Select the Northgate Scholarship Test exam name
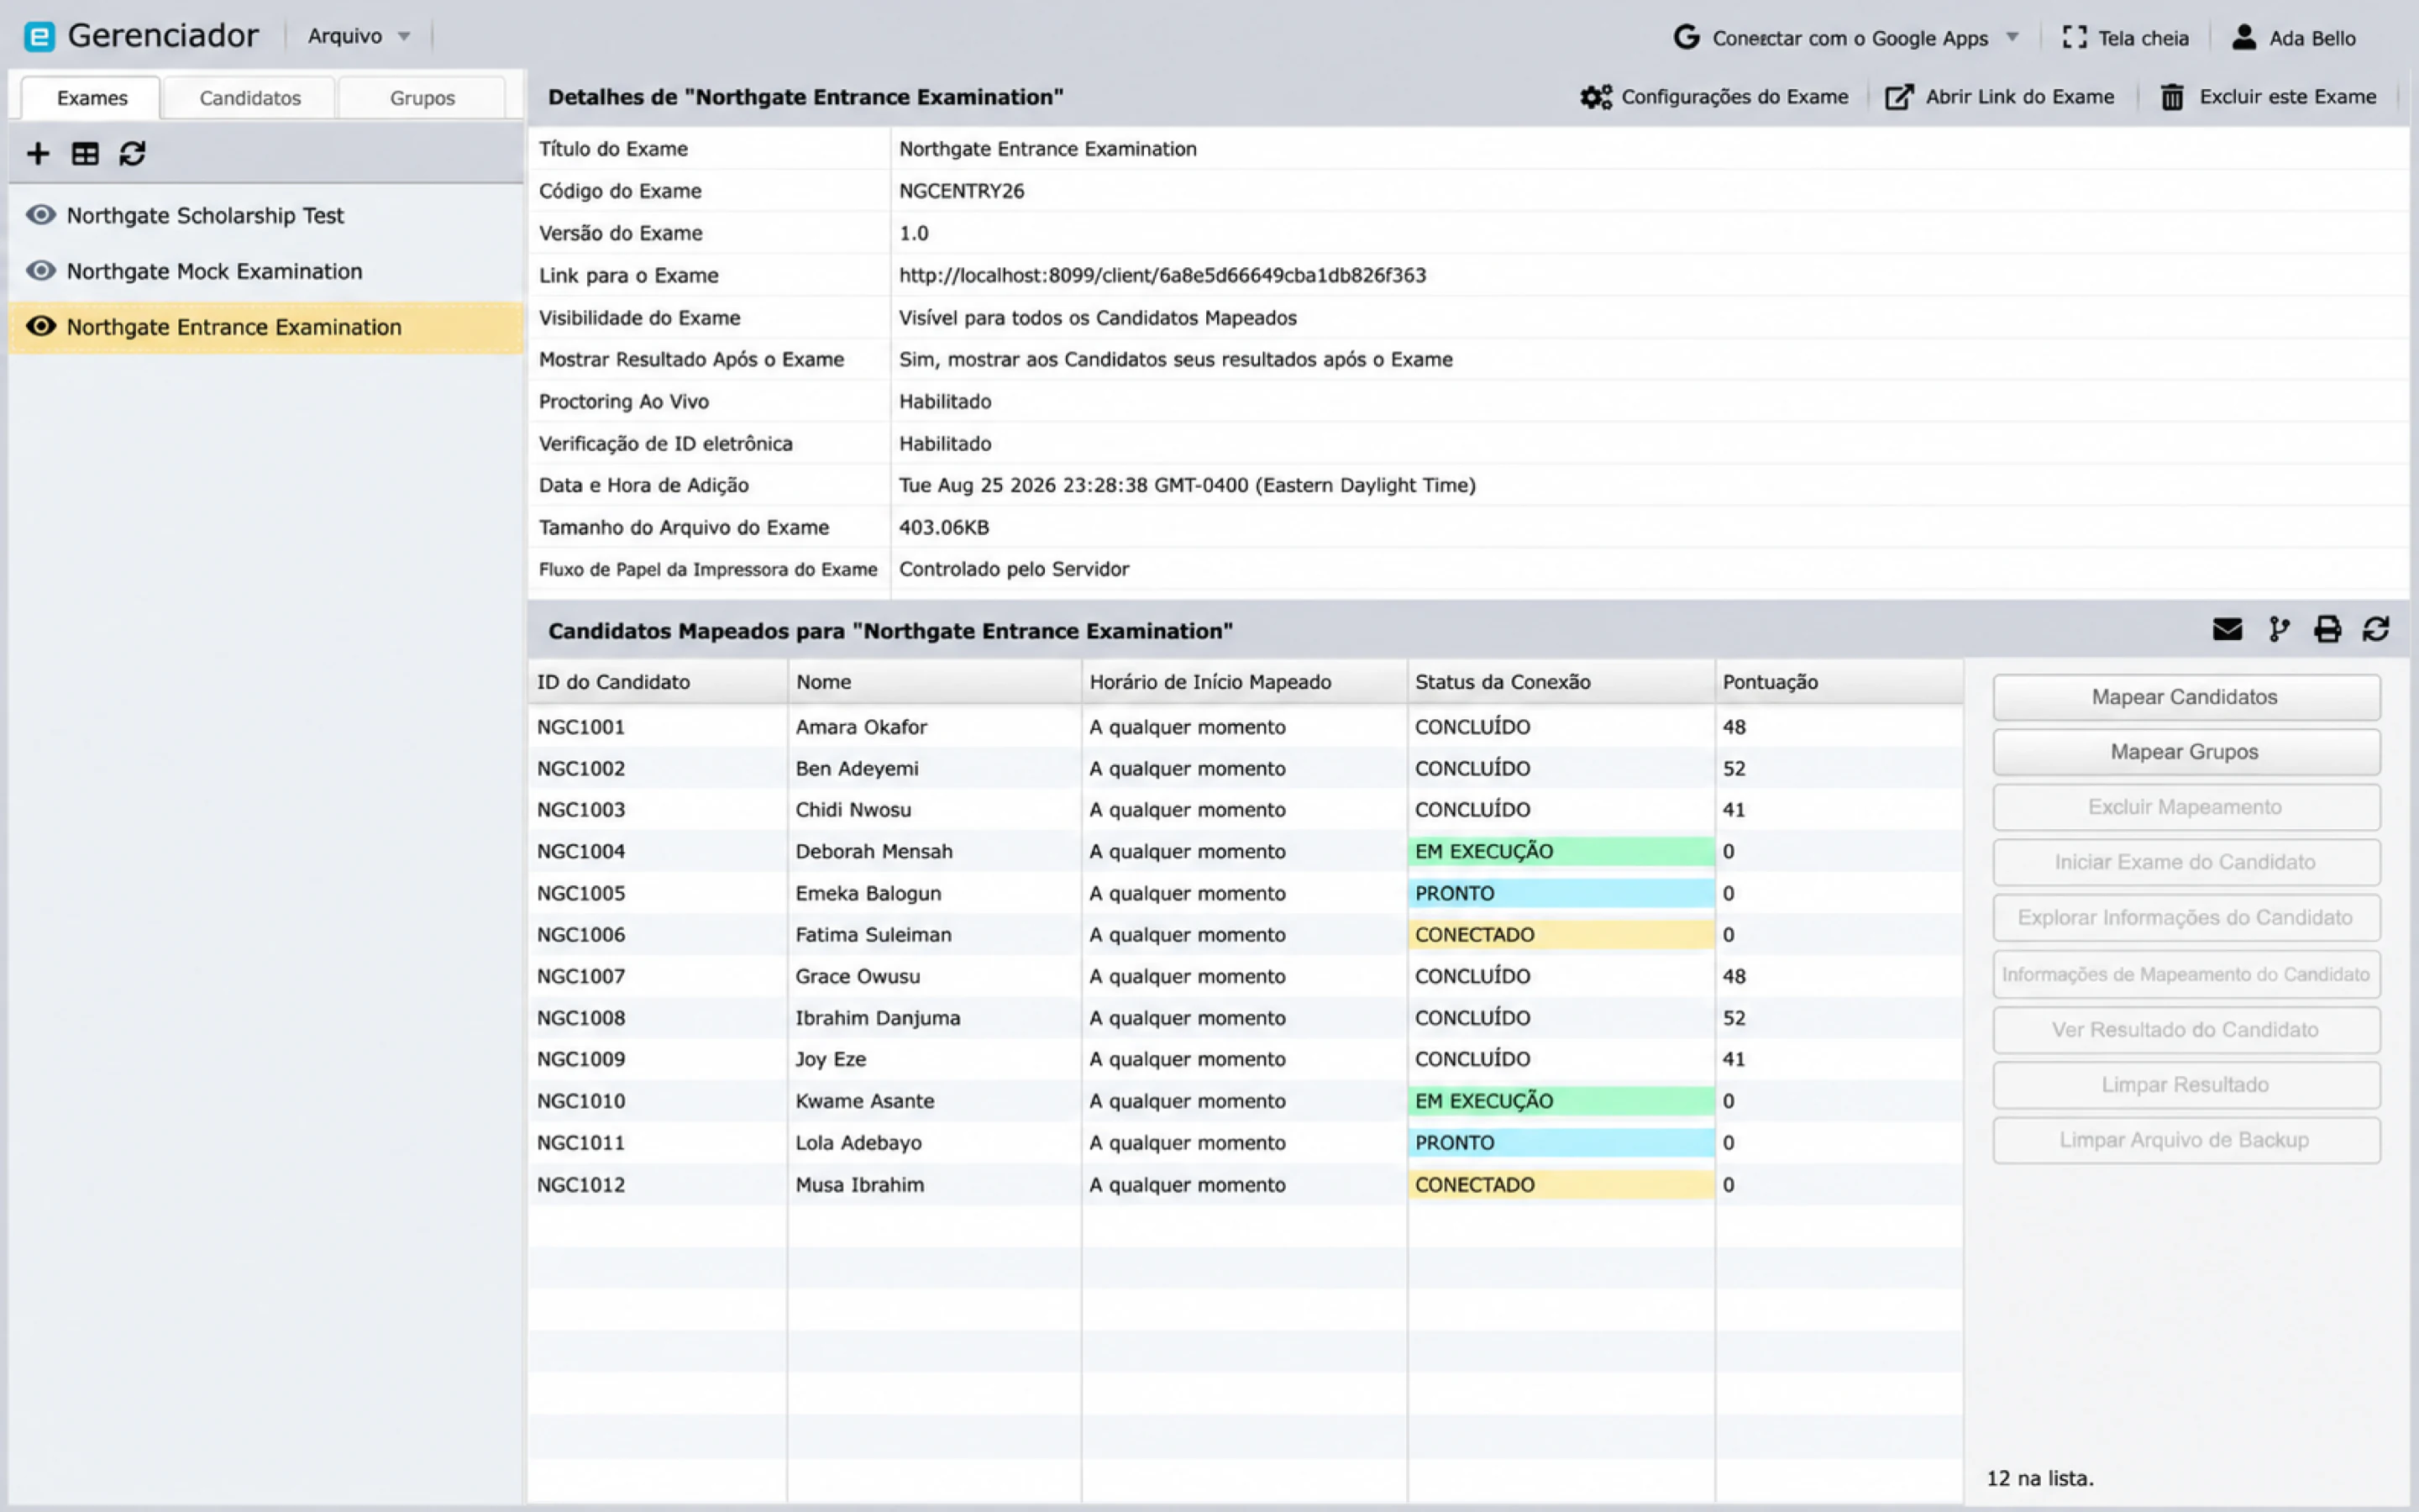This screenshot has width=2419, height=1512. pos(205,215)
